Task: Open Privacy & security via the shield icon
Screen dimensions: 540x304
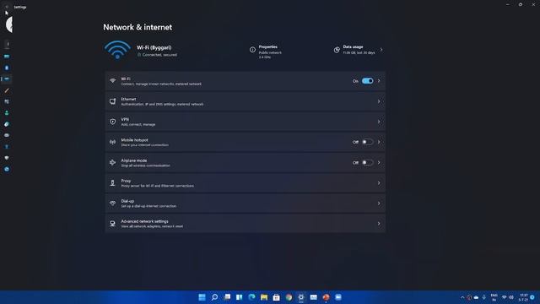Action: (7, 158)
